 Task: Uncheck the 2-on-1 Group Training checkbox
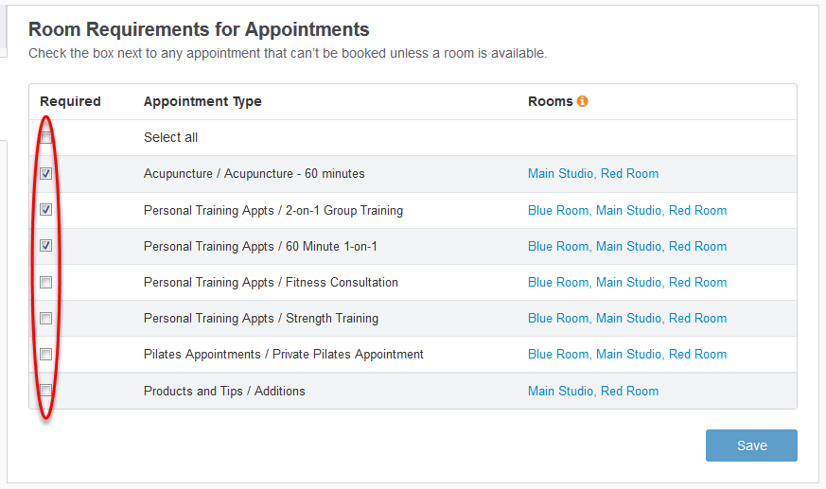(x=46, y=210)
